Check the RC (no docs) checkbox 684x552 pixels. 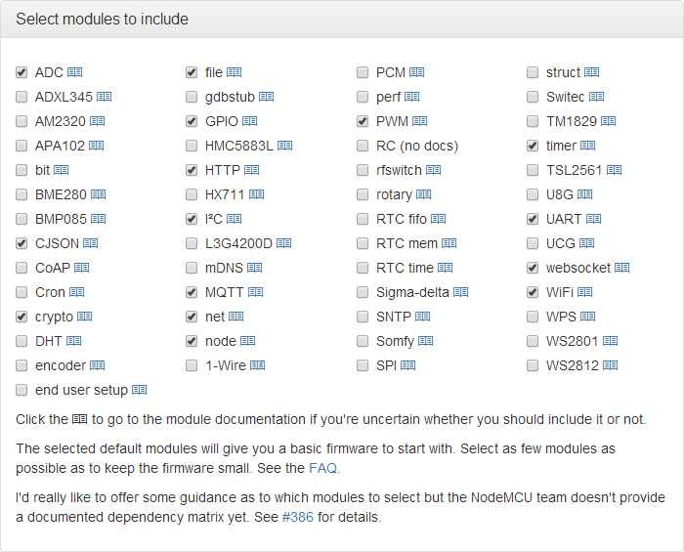[363, 146]
